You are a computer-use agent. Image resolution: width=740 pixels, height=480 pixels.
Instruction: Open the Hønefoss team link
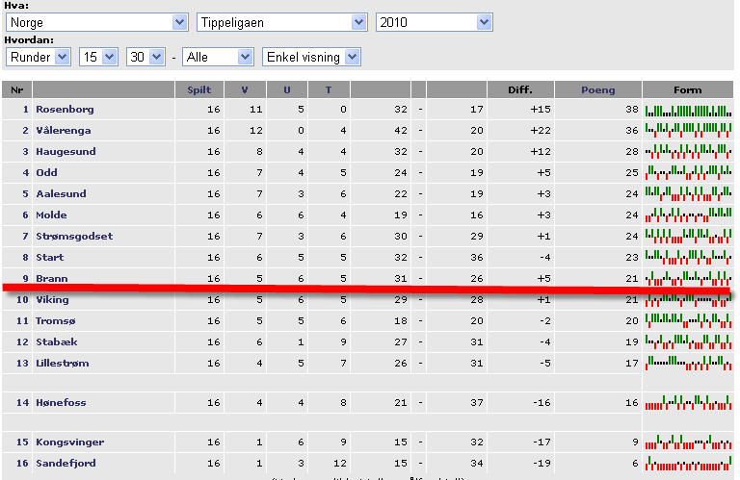(62, 403)
